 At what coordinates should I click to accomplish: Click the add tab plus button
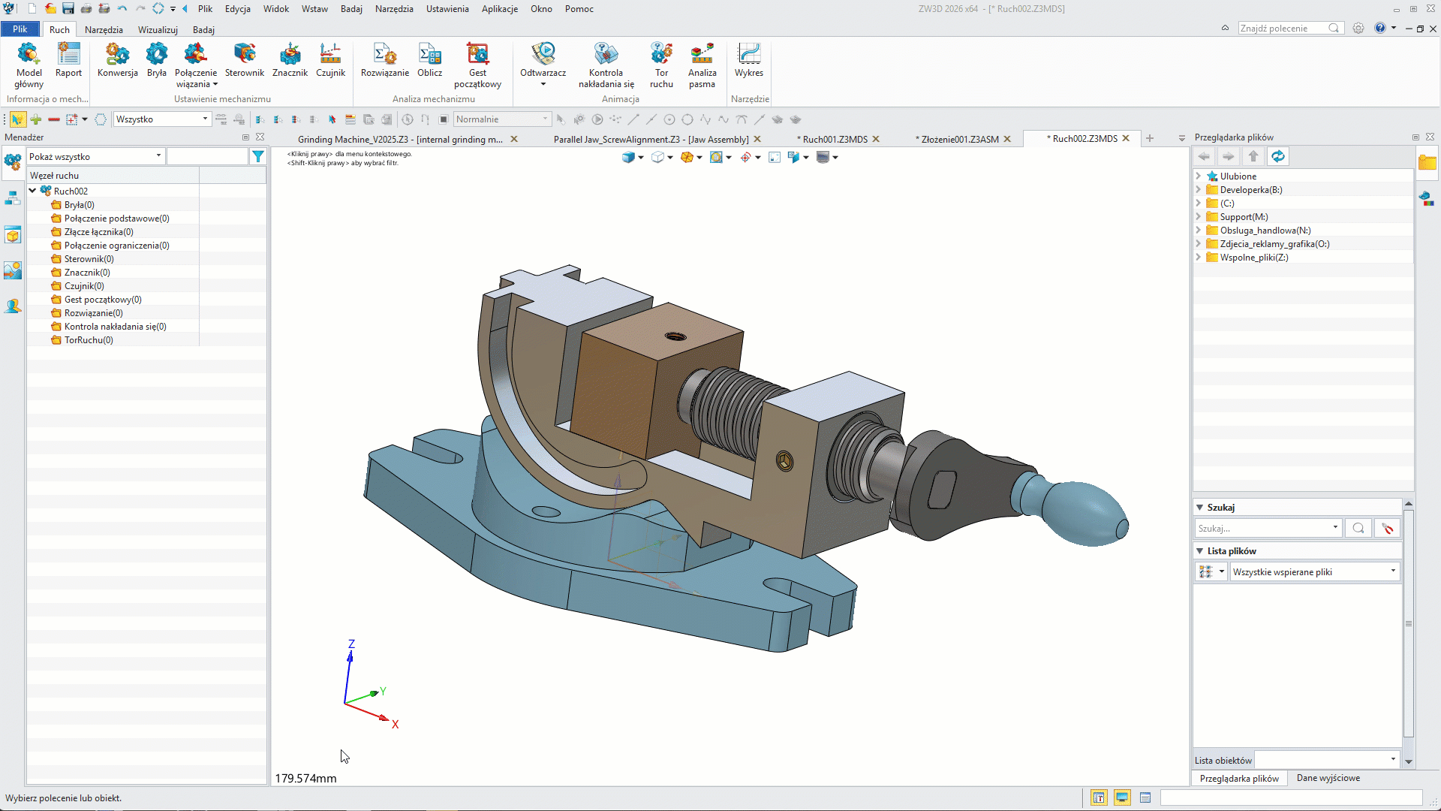click(1150, 138)
